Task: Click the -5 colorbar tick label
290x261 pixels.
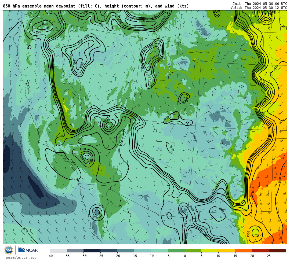Action: (x=168, y=256)
